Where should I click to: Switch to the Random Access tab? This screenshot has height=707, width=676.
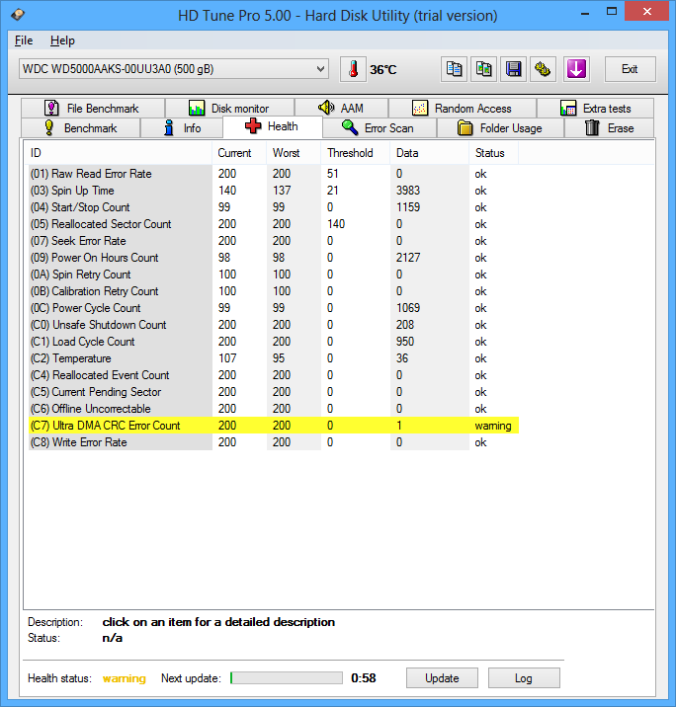(463, 109)
